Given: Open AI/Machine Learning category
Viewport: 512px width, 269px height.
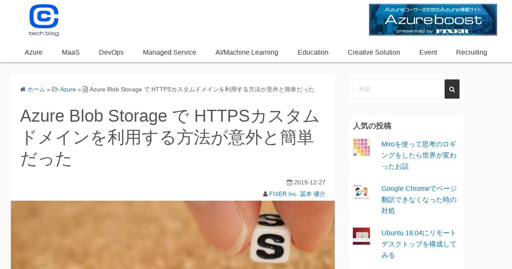Looking at the screenshot, I should pos(247,52).
